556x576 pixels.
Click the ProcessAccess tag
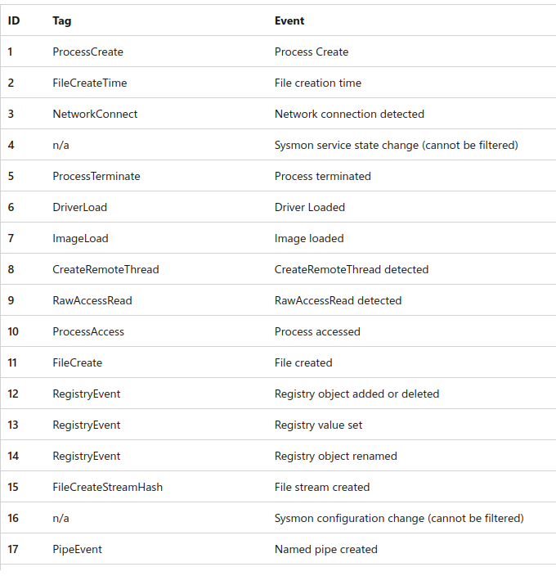coord(88,331)
